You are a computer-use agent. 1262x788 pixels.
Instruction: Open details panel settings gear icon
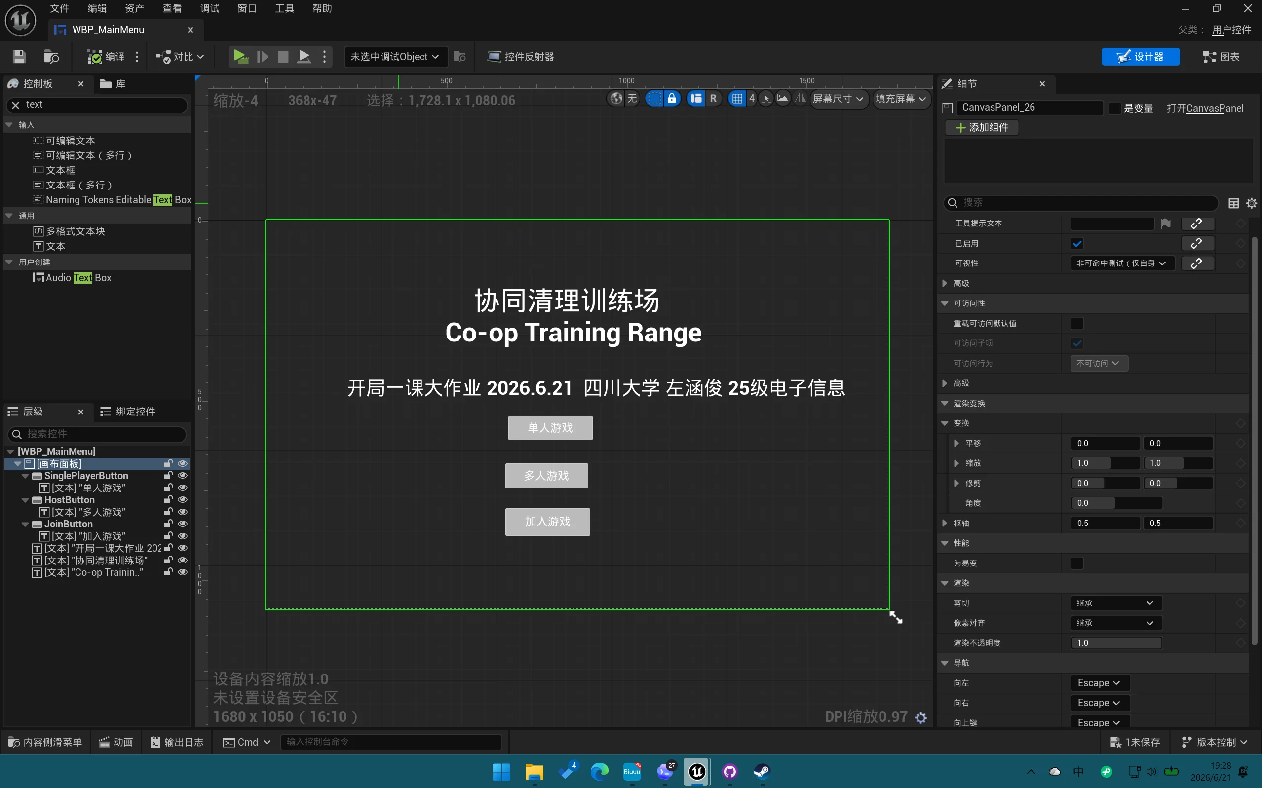1251,203
